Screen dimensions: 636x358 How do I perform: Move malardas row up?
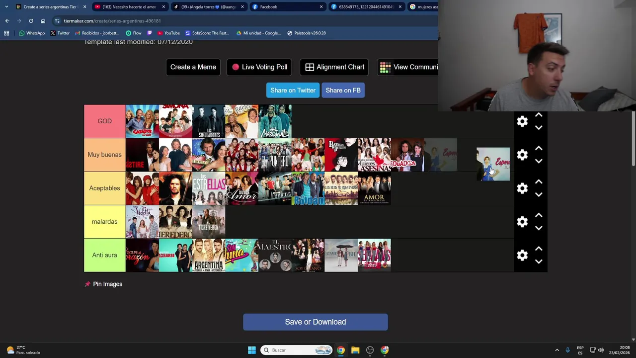pyautogui.click(x=539, y=215)
